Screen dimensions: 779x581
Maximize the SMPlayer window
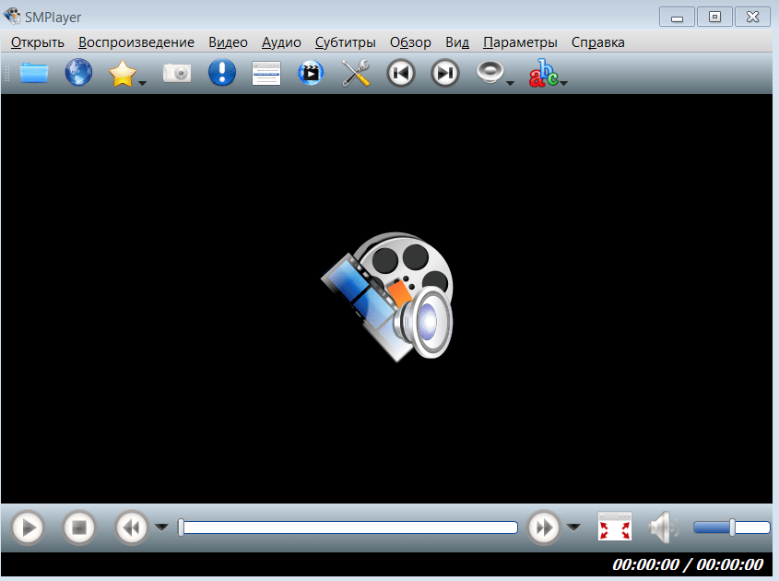pos(714,17)
